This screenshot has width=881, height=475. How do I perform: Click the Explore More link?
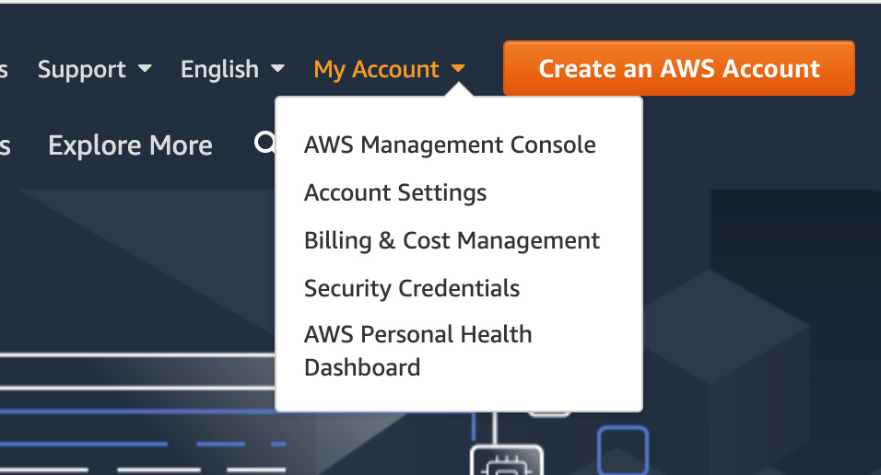click(x=130, y=145)
